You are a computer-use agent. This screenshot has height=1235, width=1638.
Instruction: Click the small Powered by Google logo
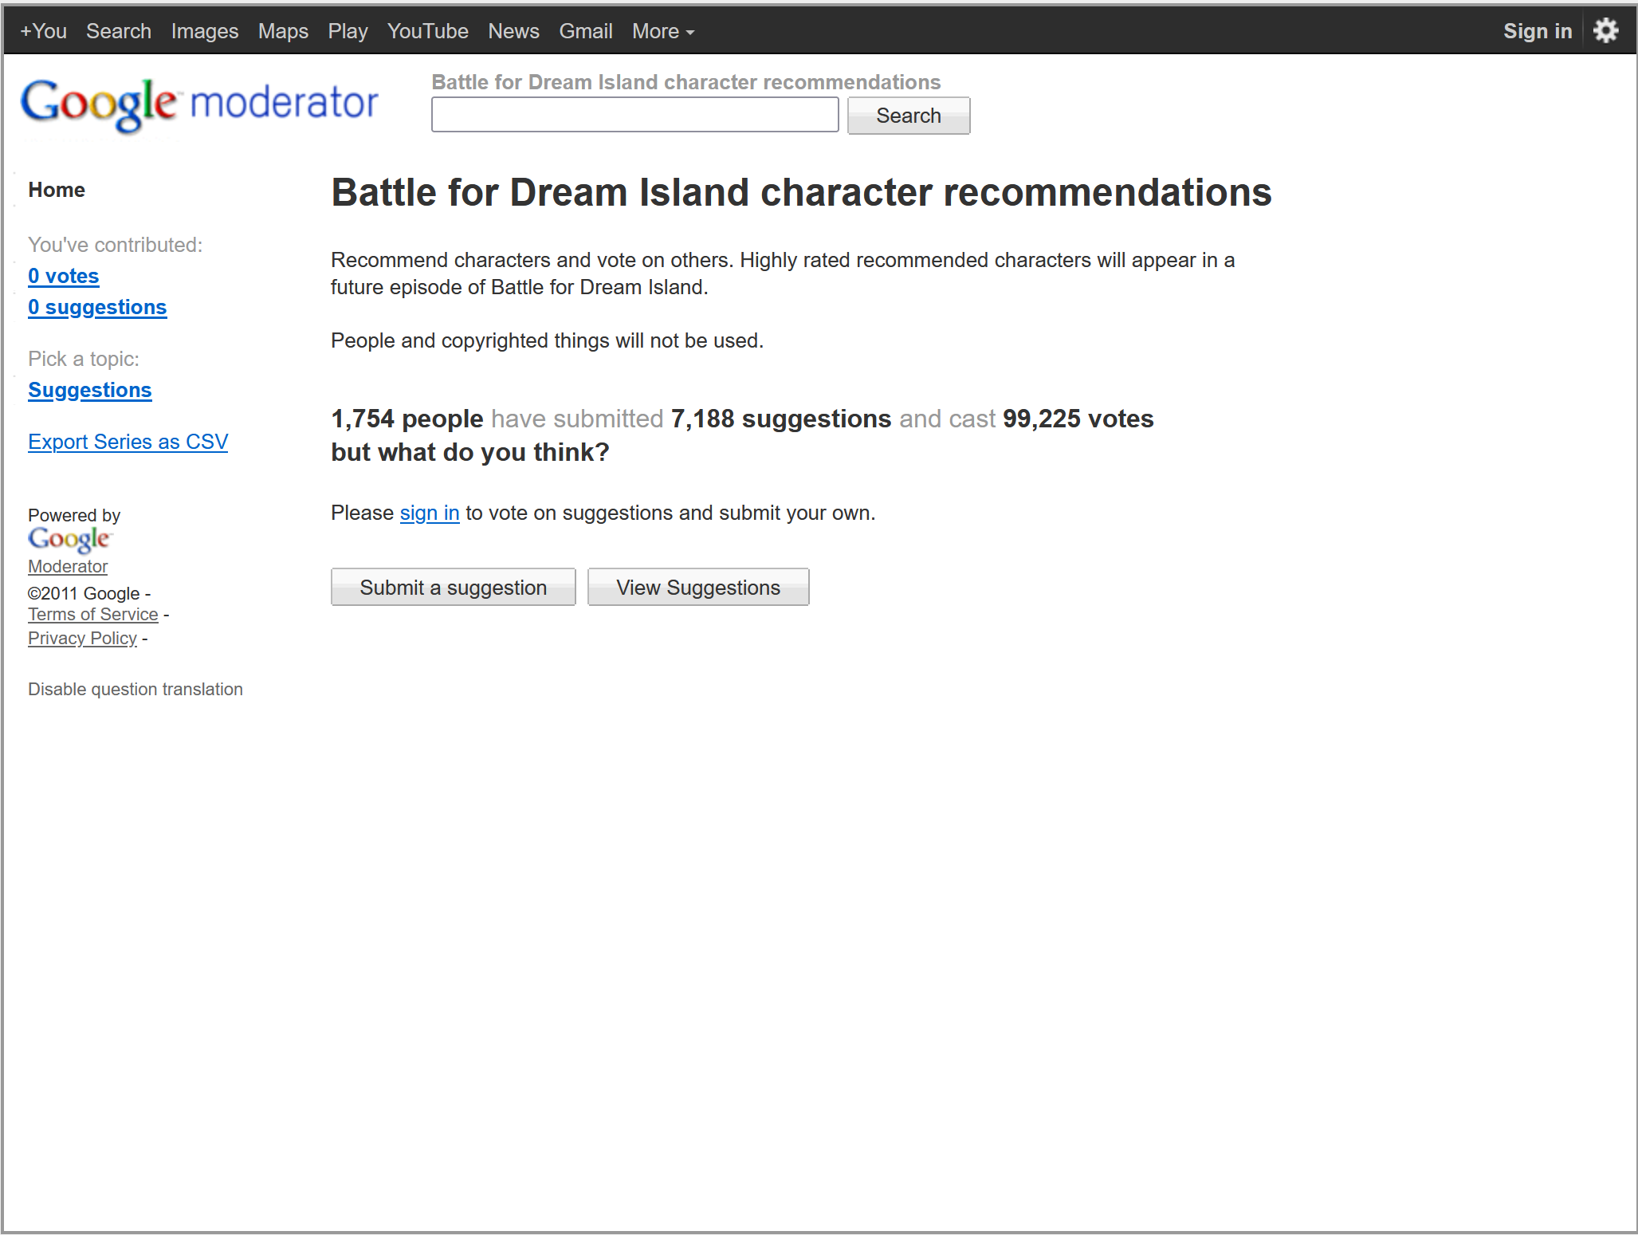tap(70, 540)
